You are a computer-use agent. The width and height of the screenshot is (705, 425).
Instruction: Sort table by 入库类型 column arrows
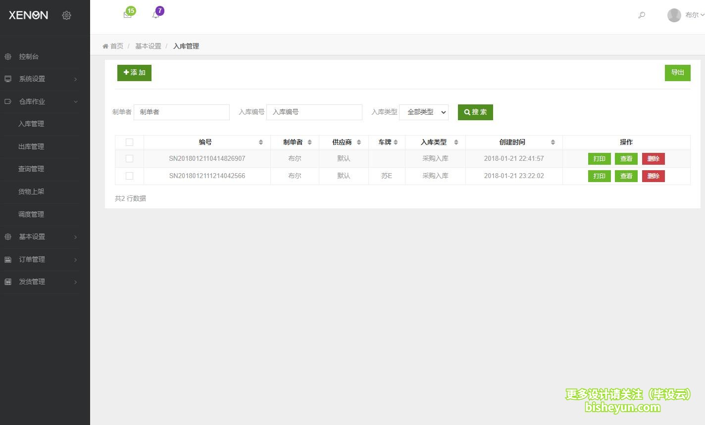456,142
